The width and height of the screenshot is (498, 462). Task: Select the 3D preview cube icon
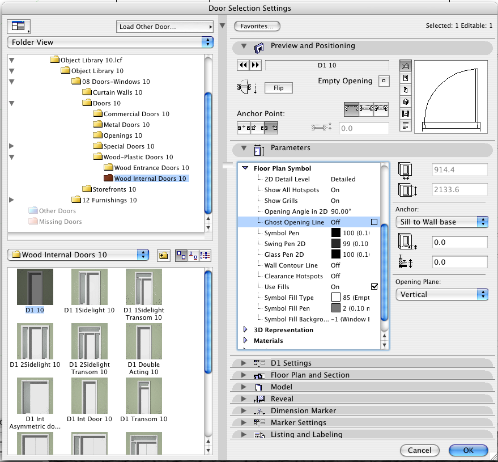pos(406,101)
